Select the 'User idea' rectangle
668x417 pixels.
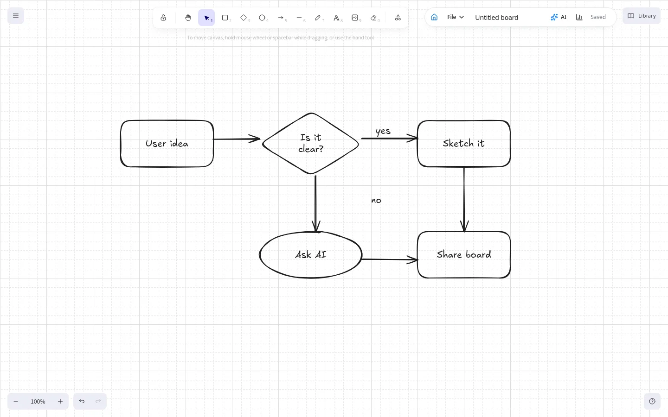(x=167, y=144)
